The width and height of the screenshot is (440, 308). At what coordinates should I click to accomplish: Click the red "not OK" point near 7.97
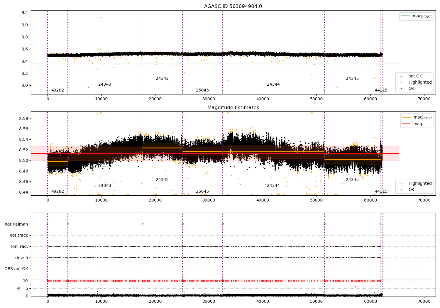point(88,87)
